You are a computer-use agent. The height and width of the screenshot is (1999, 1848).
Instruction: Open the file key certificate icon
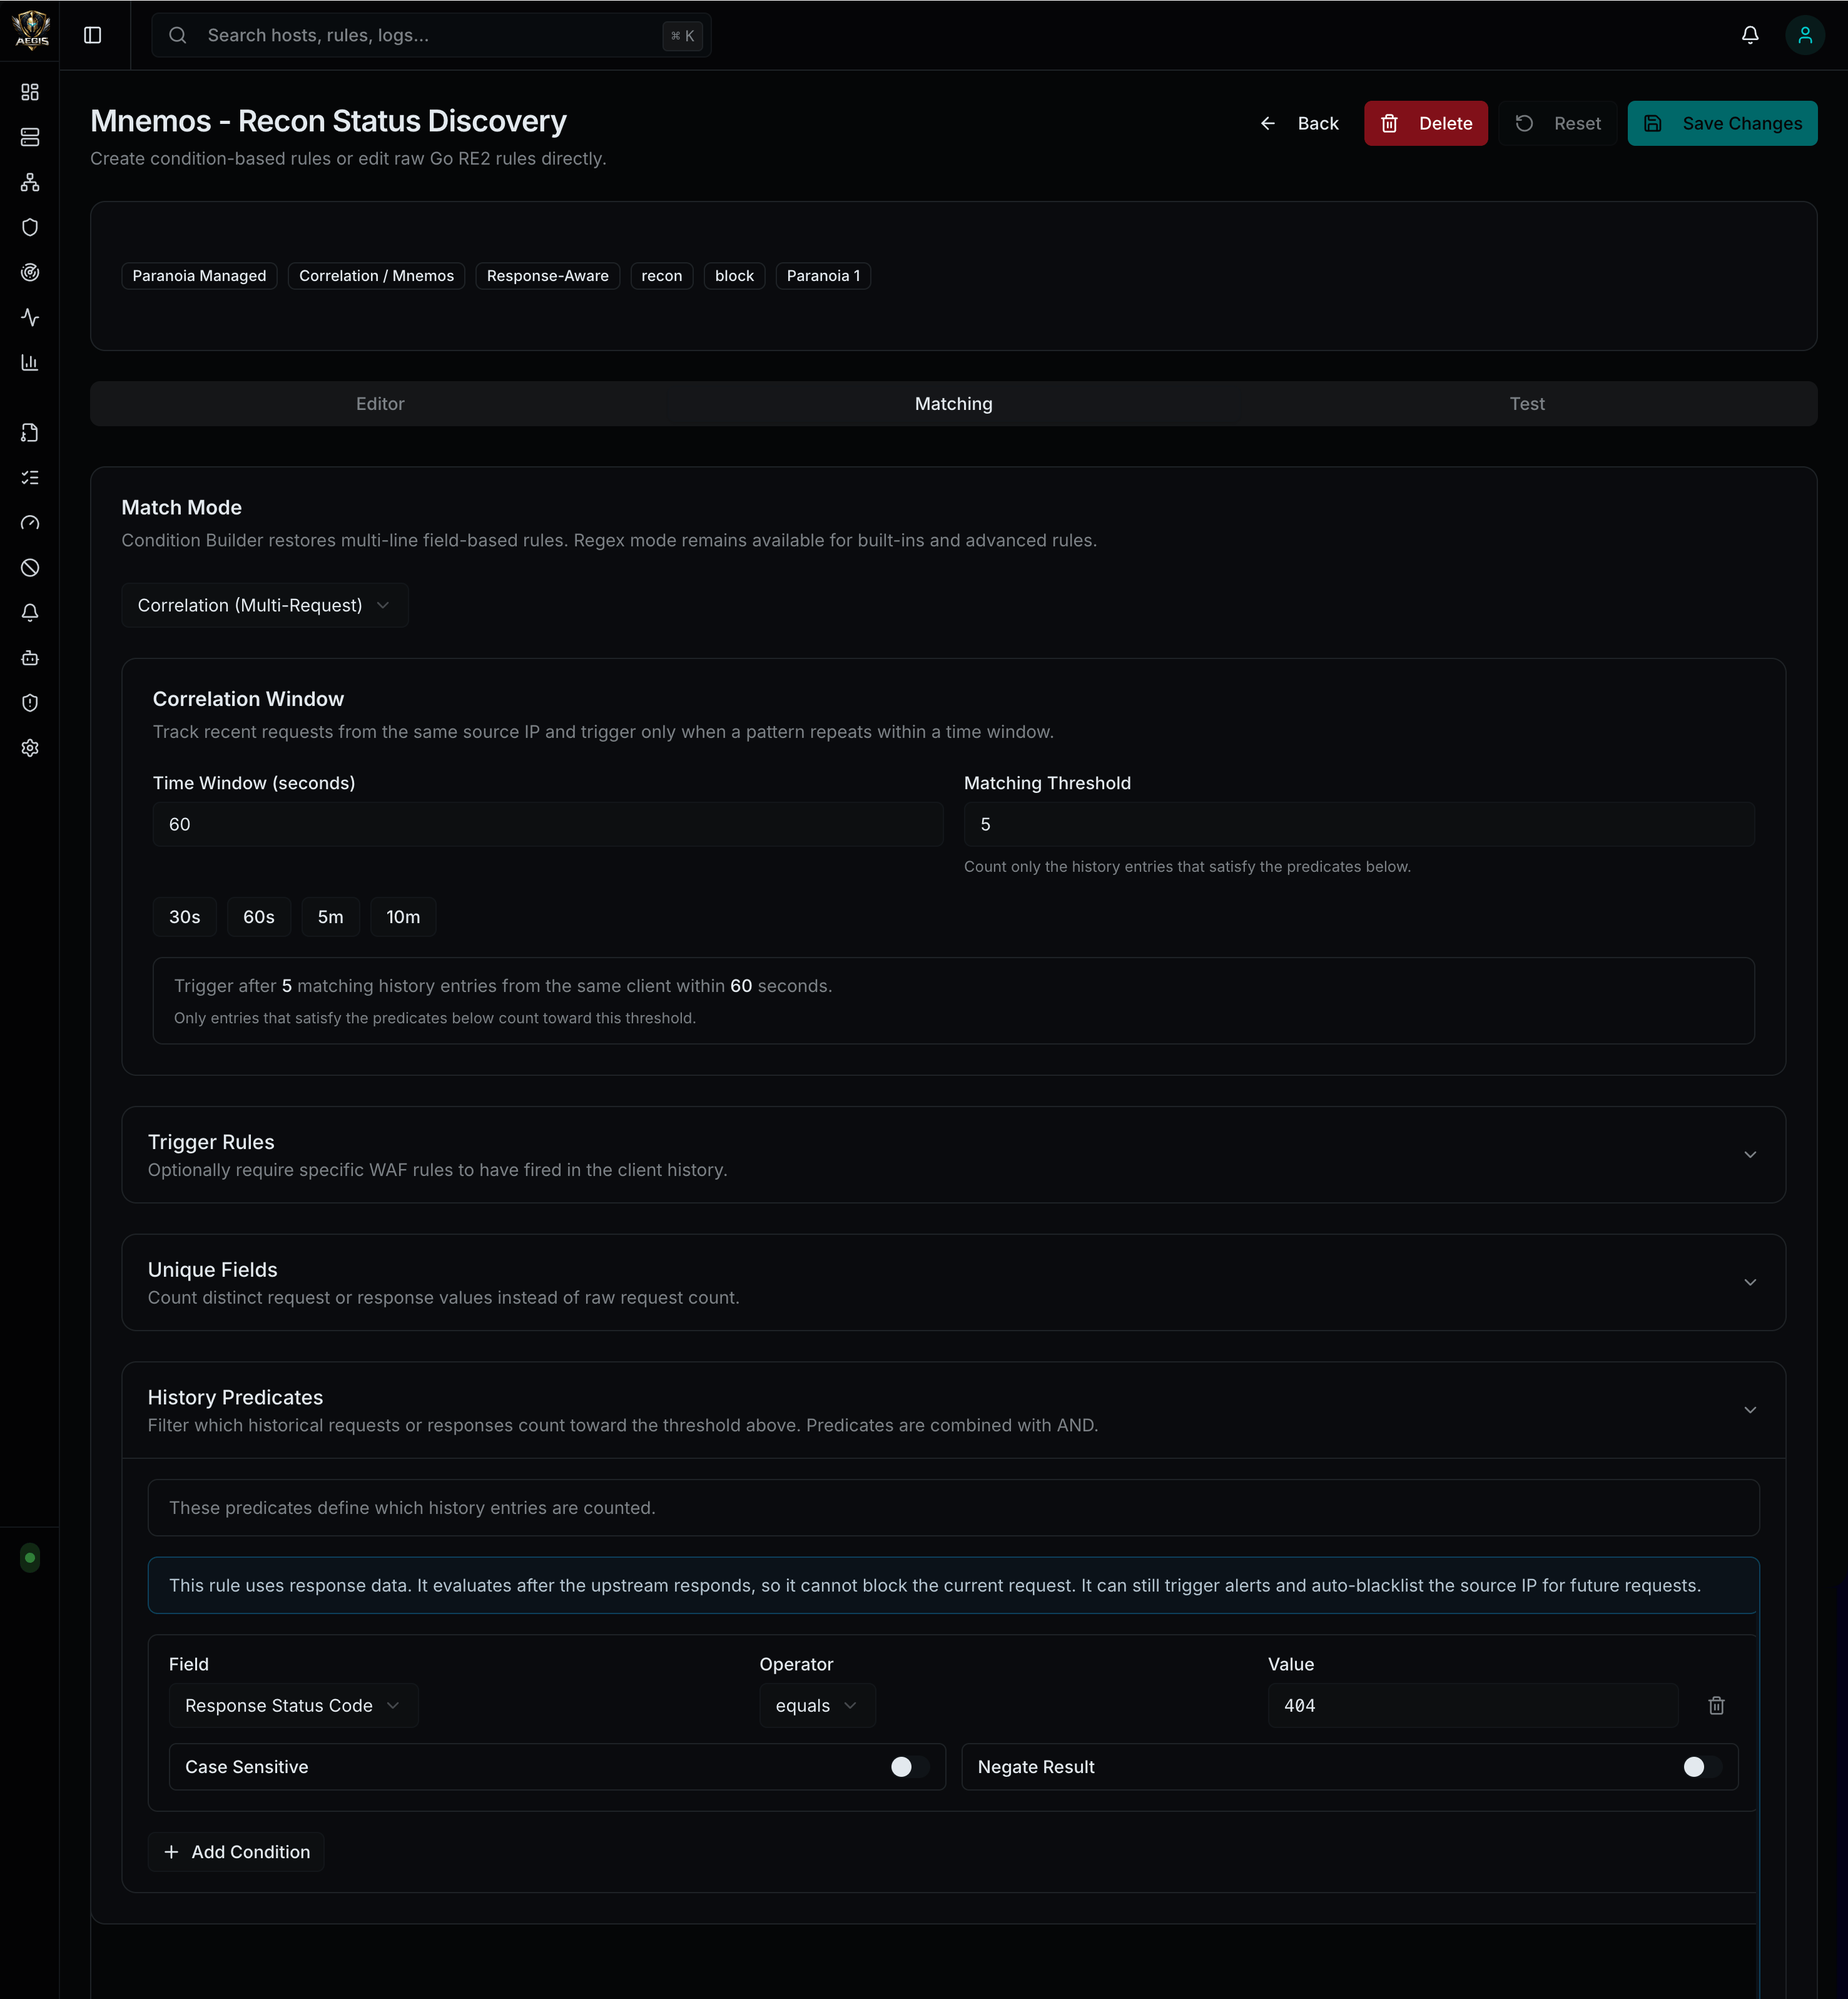[30, 432]
